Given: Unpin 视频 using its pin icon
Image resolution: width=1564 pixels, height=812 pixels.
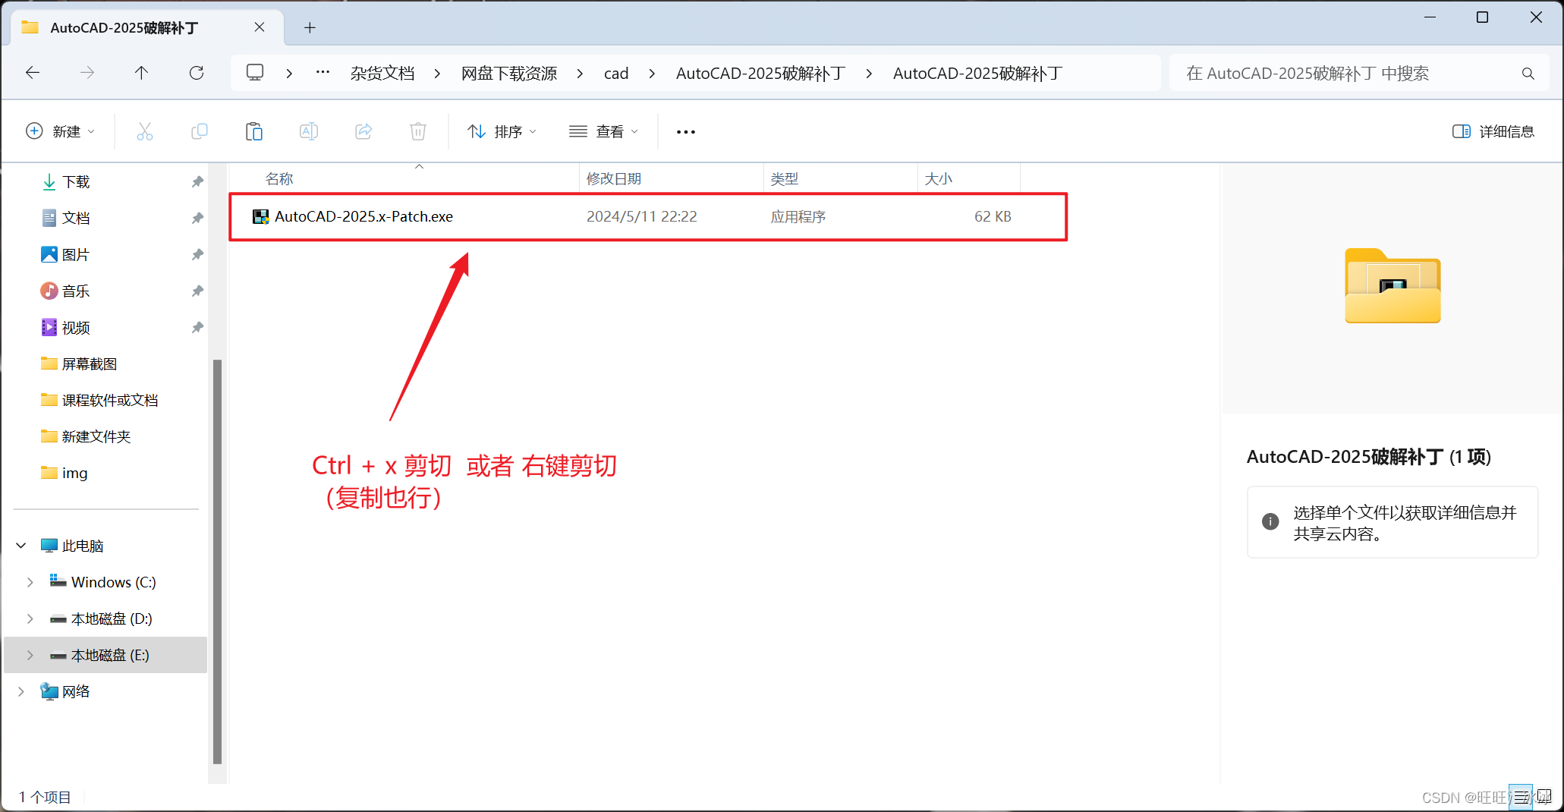Looking at the screenshot, I should click(197, 328).
